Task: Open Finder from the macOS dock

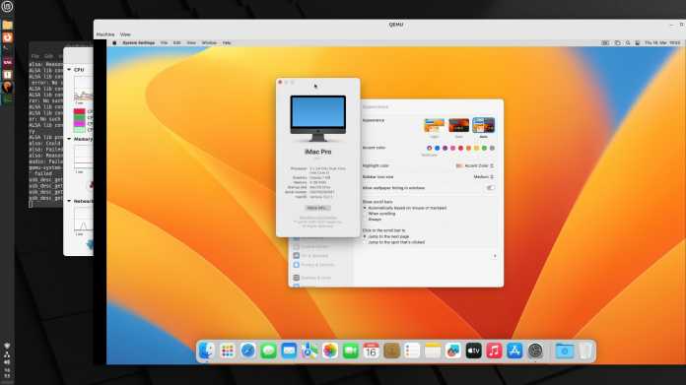Action: (x=207, y=351)
